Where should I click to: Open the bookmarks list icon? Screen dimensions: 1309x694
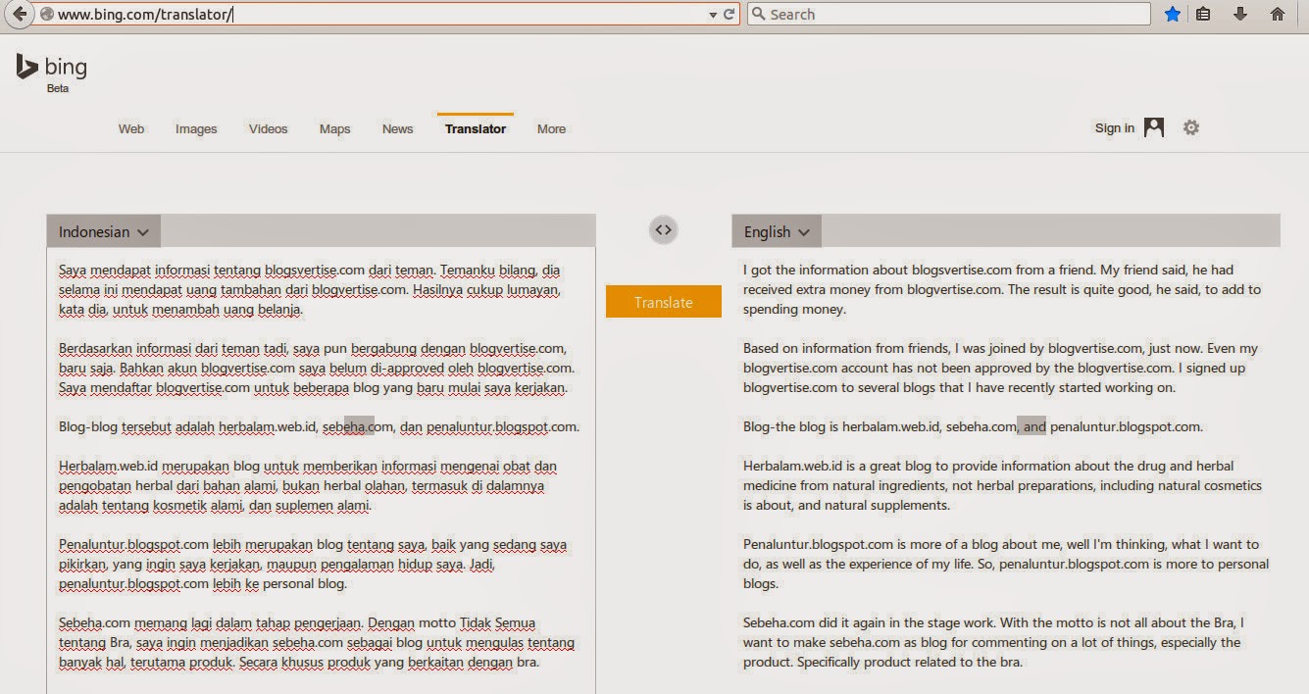tap(1203, 15)
